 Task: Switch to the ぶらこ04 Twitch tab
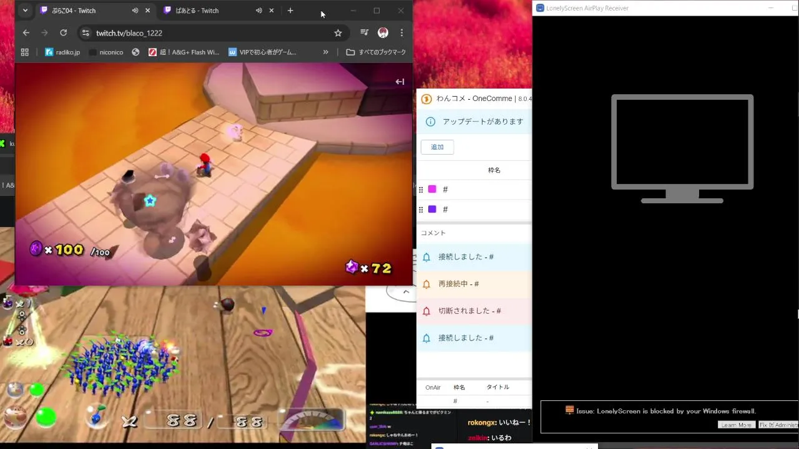point(95,11)
